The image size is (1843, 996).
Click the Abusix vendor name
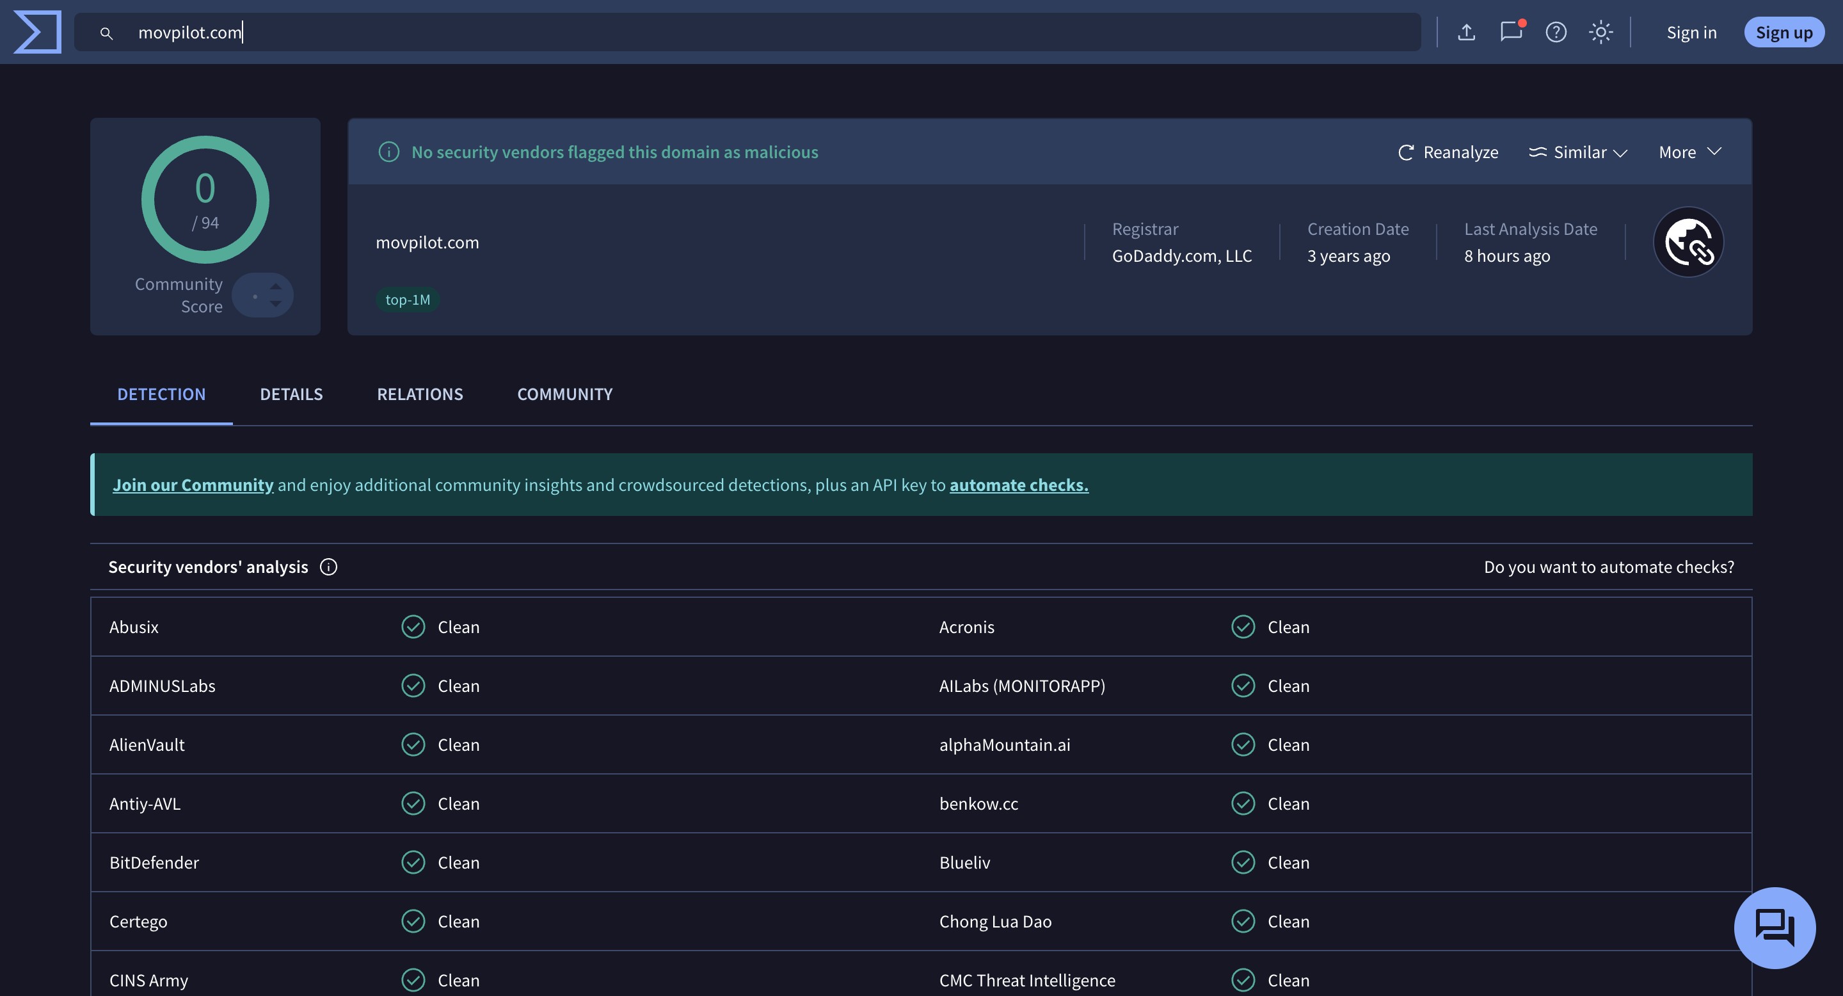click(134, 627)
